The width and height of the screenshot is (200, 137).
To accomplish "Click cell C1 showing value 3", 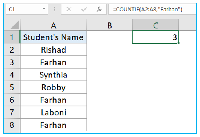I will tap(156, 37).
